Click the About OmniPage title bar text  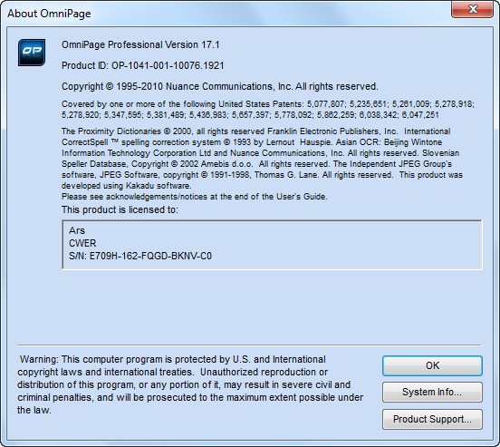(x=49, y=14)
